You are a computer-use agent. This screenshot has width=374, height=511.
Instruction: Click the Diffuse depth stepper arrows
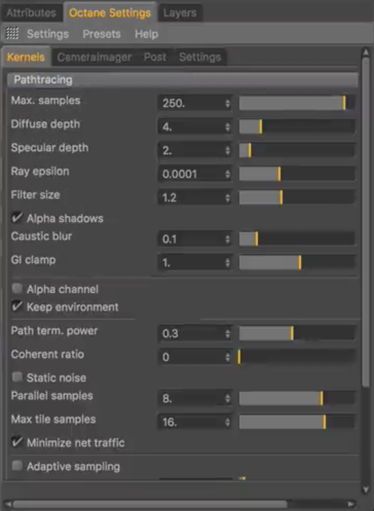click(x=227, y=127)
